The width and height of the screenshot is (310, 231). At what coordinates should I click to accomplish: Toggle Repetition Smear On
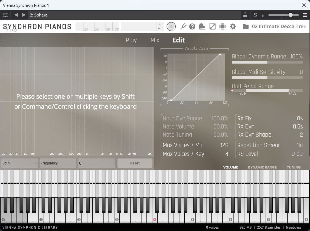[299, 145]
